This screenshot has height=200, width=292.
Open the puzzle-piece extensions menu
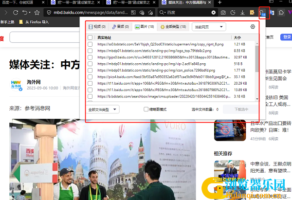pos(281,13)
